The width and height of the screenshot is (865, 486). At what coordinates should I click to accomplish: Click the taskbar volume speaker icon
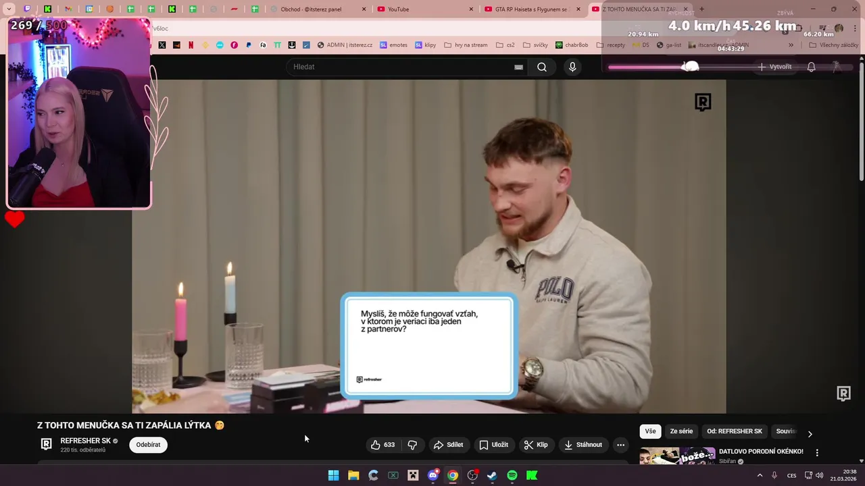[819, 475]
